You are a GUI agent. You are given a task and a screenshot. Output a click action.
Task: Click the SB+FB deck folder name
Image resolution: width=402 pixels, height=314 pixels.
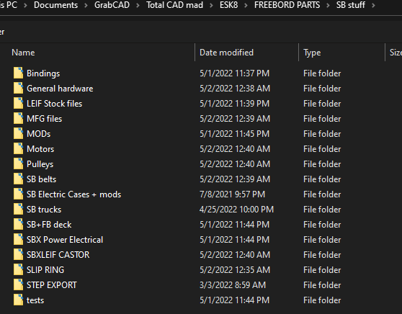[x=49, y=225]
